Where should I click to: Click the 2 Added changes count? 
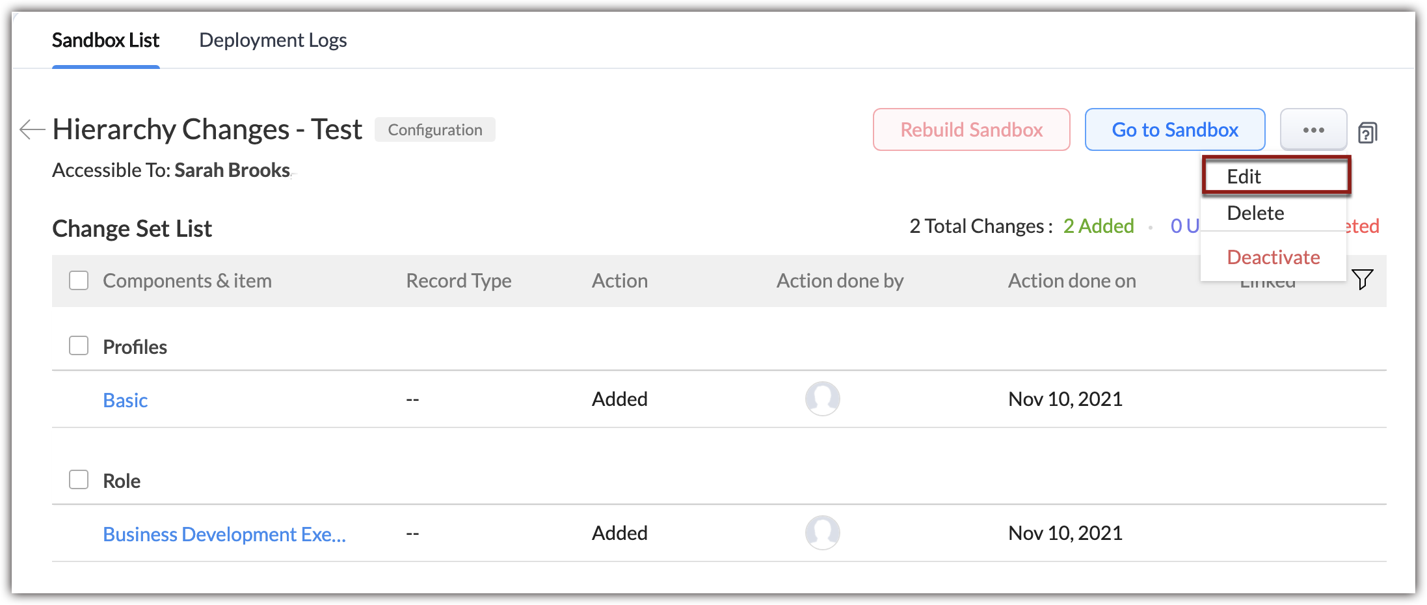(x=1098, y=226)
